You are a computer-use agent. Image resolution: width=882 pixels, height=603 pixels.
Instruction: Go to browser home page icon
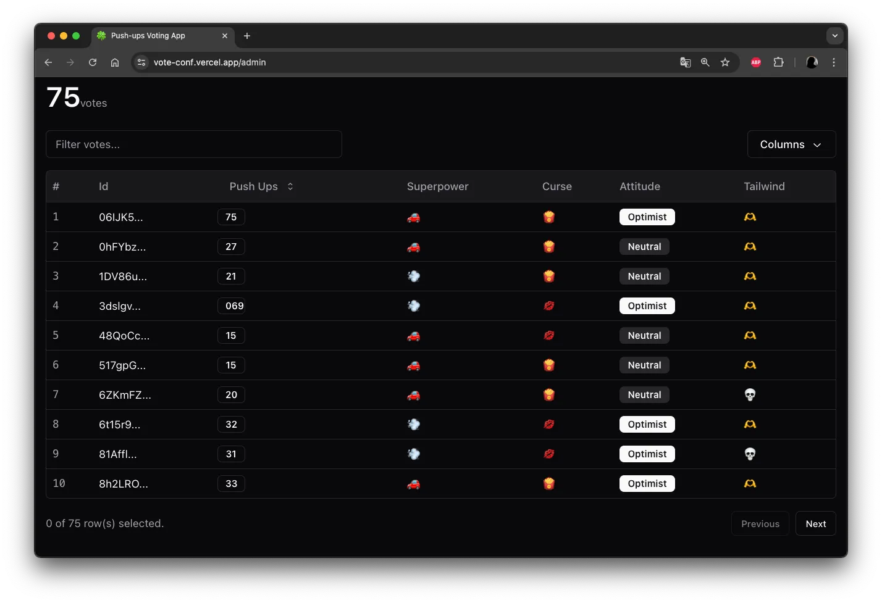(115, 62)
